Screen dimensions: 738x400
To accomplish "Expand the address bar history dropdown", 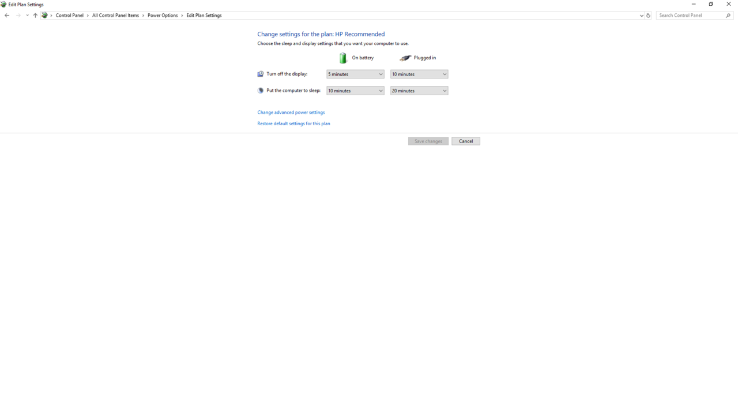I will point(642,16).
